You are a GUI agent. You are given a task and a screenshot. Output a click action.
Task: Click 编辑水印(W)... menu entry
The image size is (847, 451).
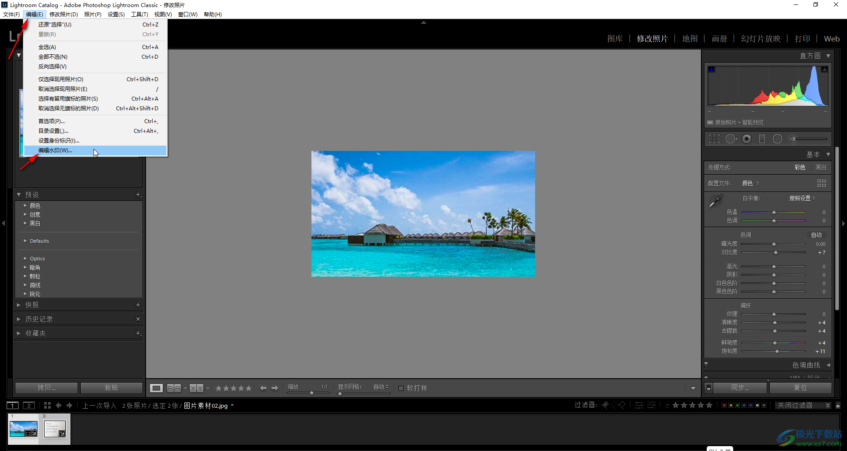55,150
